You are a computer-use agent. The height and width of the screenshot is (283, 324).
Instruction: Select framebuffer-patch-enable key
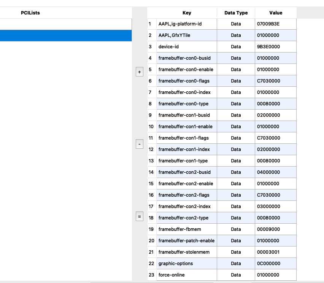[x=187, y=241]
